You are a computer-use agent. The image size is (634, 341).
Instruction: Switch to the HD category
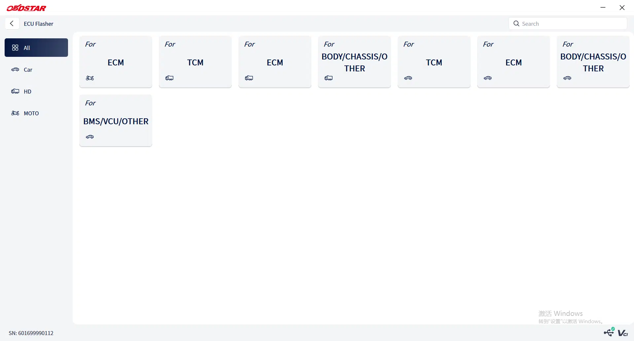click(x=36, y=91)
